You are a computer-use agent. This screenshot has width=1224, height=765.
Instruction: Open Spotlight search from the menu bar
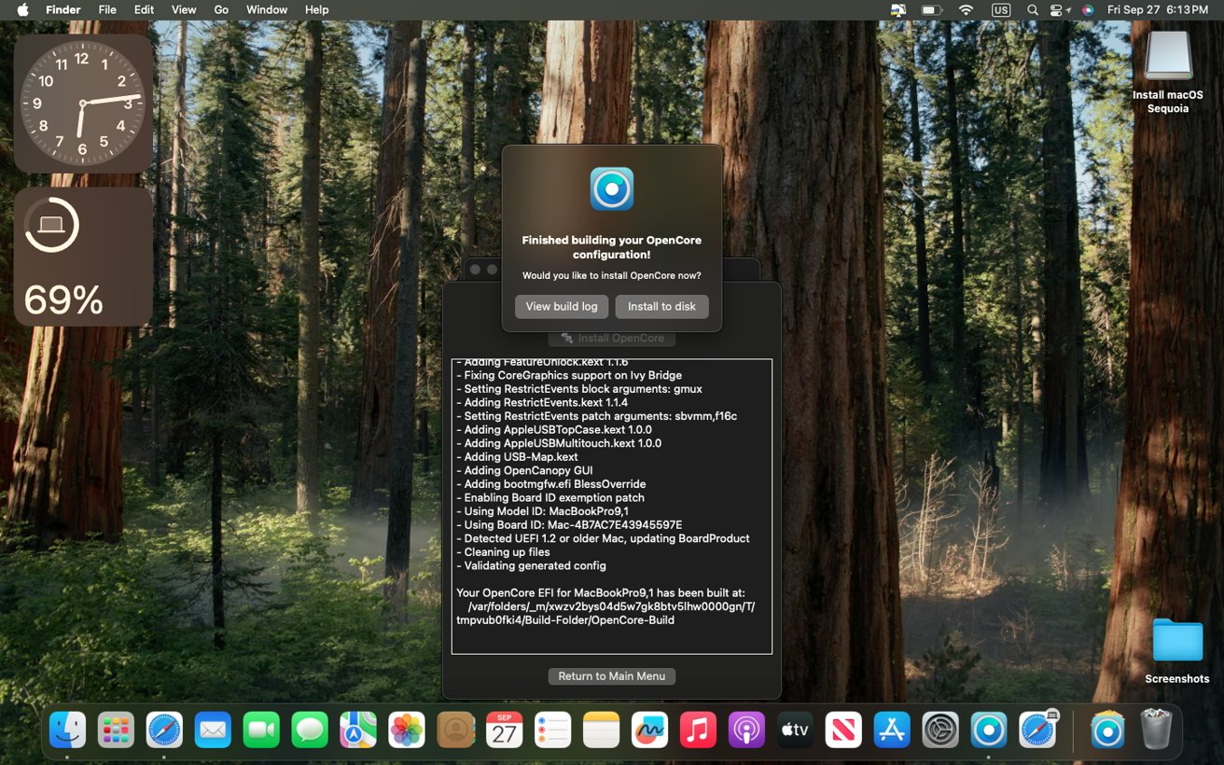1033,9
